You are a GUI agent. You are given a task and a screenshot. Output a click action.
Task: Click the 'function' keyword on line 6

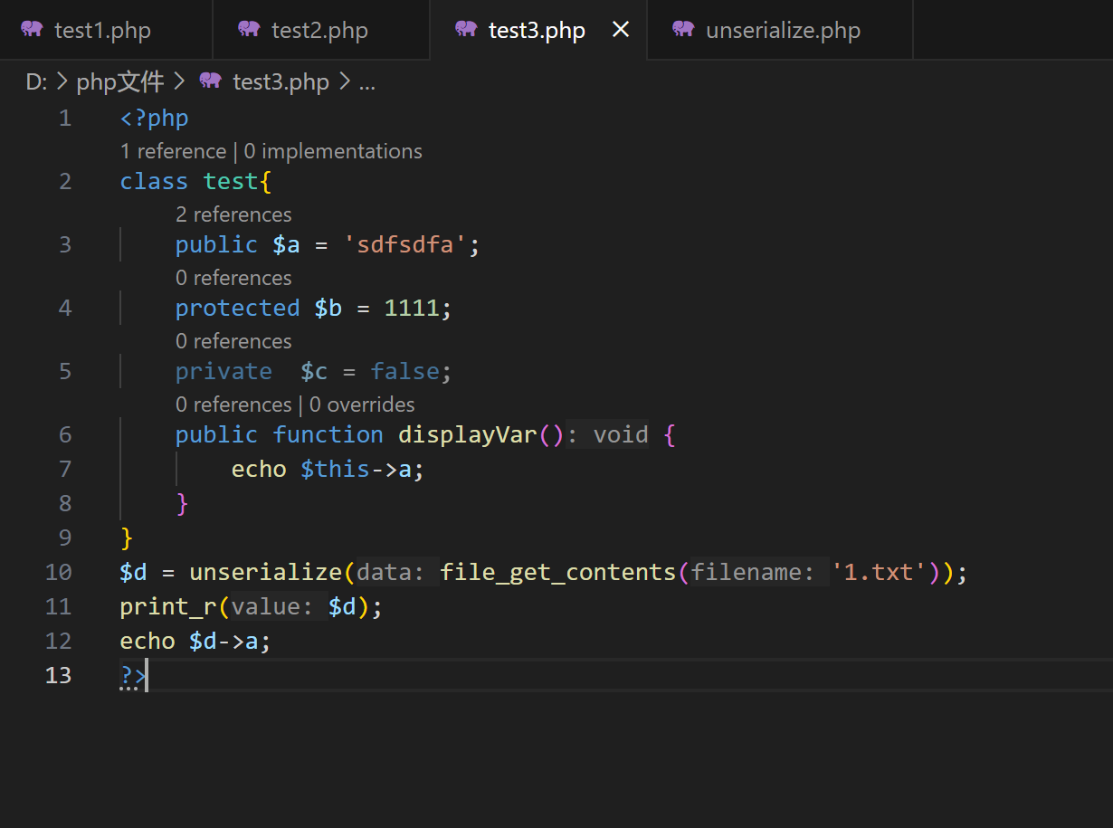[328, 435]
